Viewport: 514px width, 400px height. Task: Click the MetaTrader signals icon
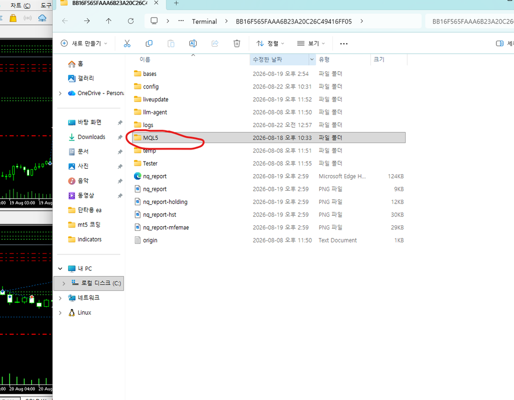point(28,18)
